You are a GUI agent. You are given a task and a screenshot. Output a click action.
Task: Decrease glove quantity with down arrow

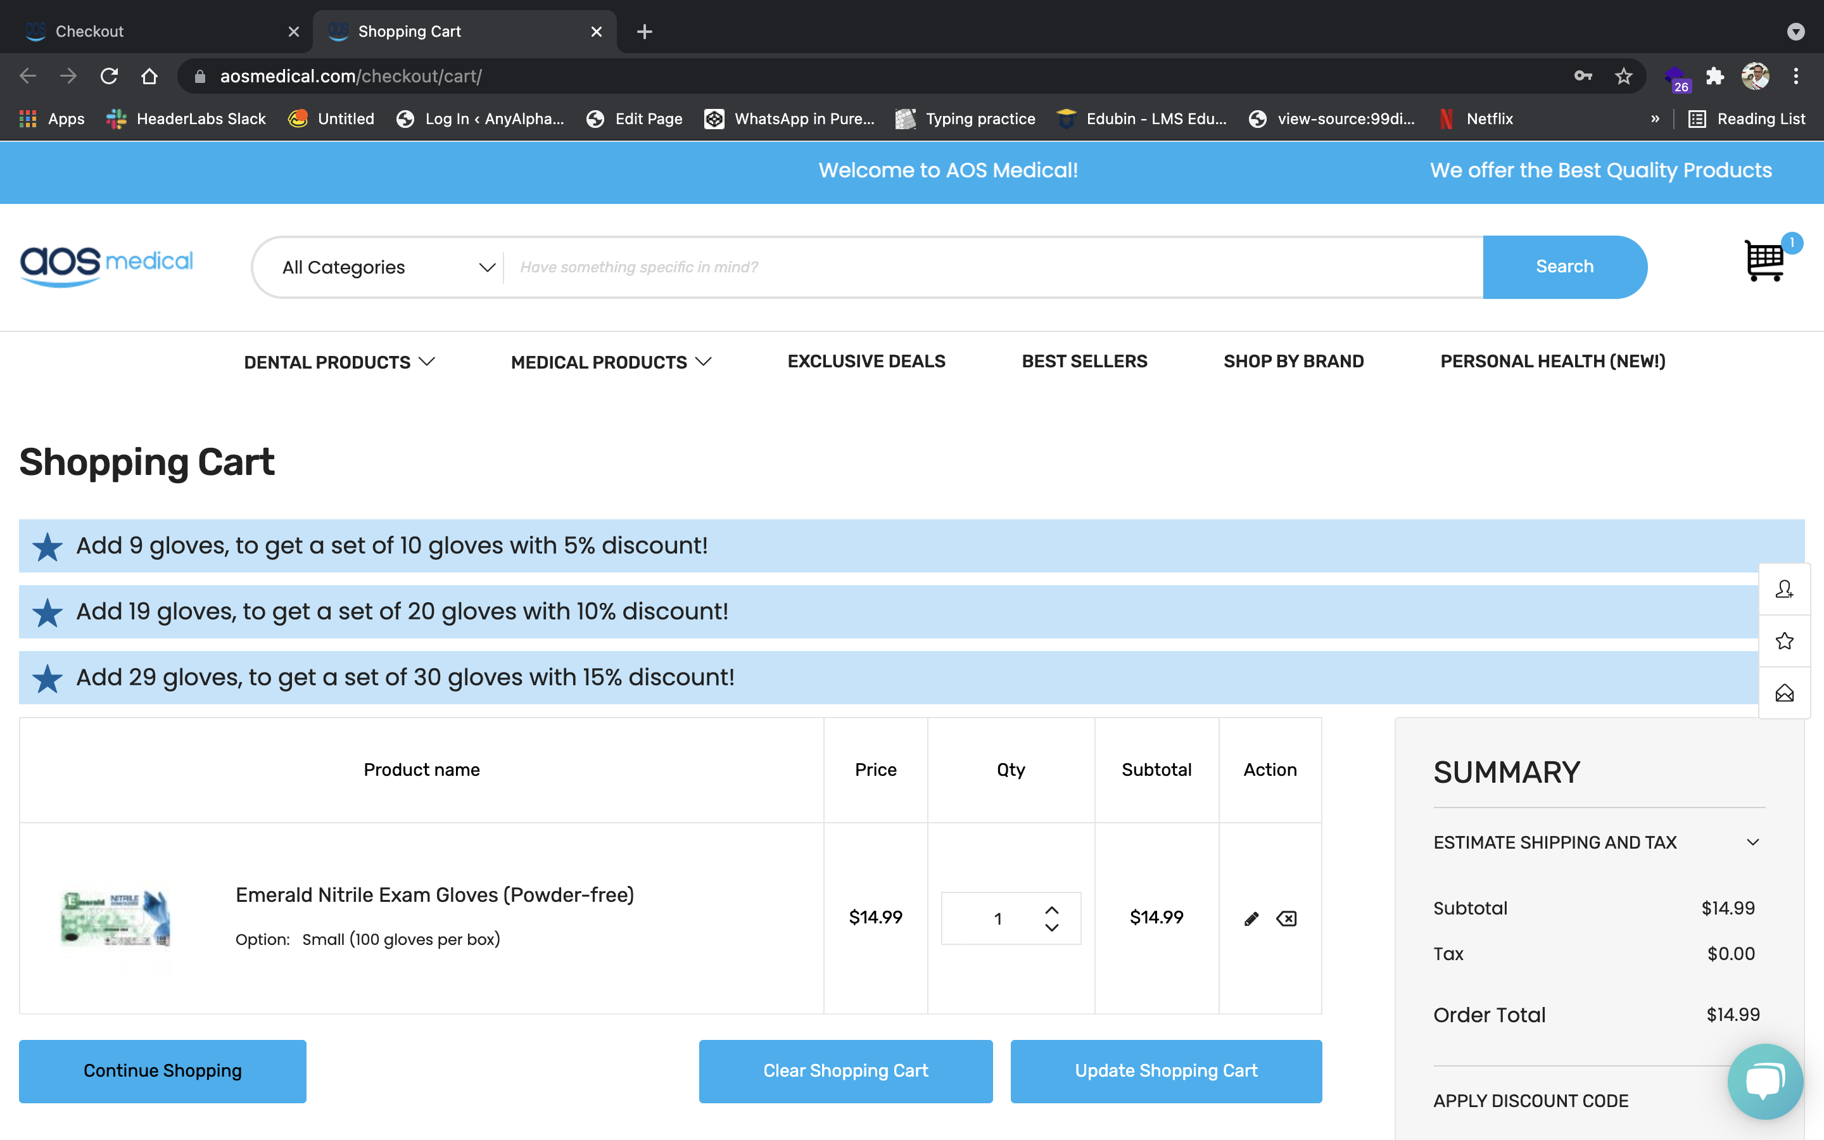(x=1051, y=928)
